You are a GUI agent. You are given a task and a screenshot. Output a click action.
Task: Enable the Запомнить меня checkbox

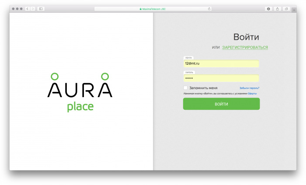(185, 88)
